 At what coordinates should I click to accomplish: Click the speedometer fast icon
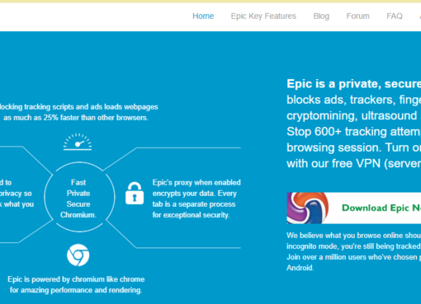78,142
